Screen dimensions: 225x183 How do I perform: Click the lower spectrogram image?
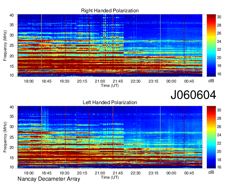pos(110,137)
